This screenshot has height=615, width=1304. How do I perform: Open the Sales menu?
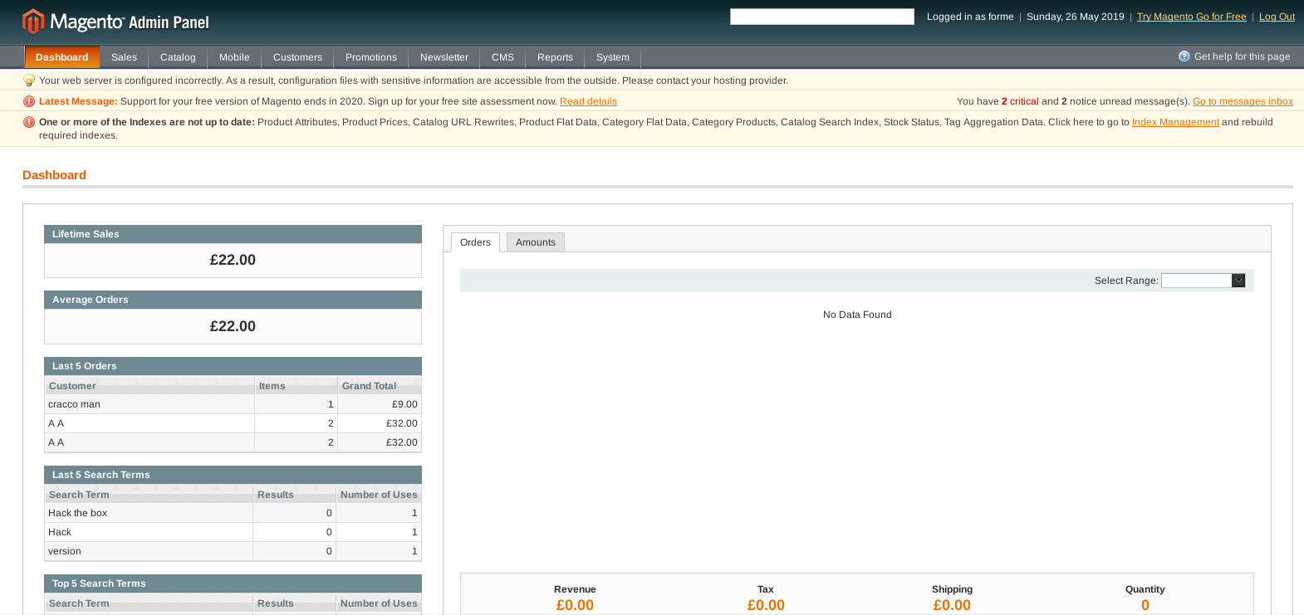tap(124, 57)
